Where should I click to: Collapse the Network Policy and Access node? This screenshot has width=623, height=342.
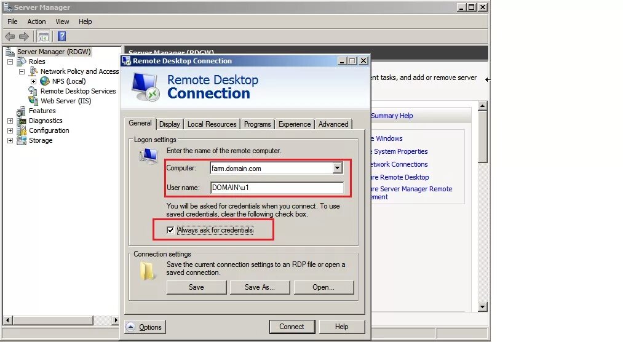pos(22,71)
